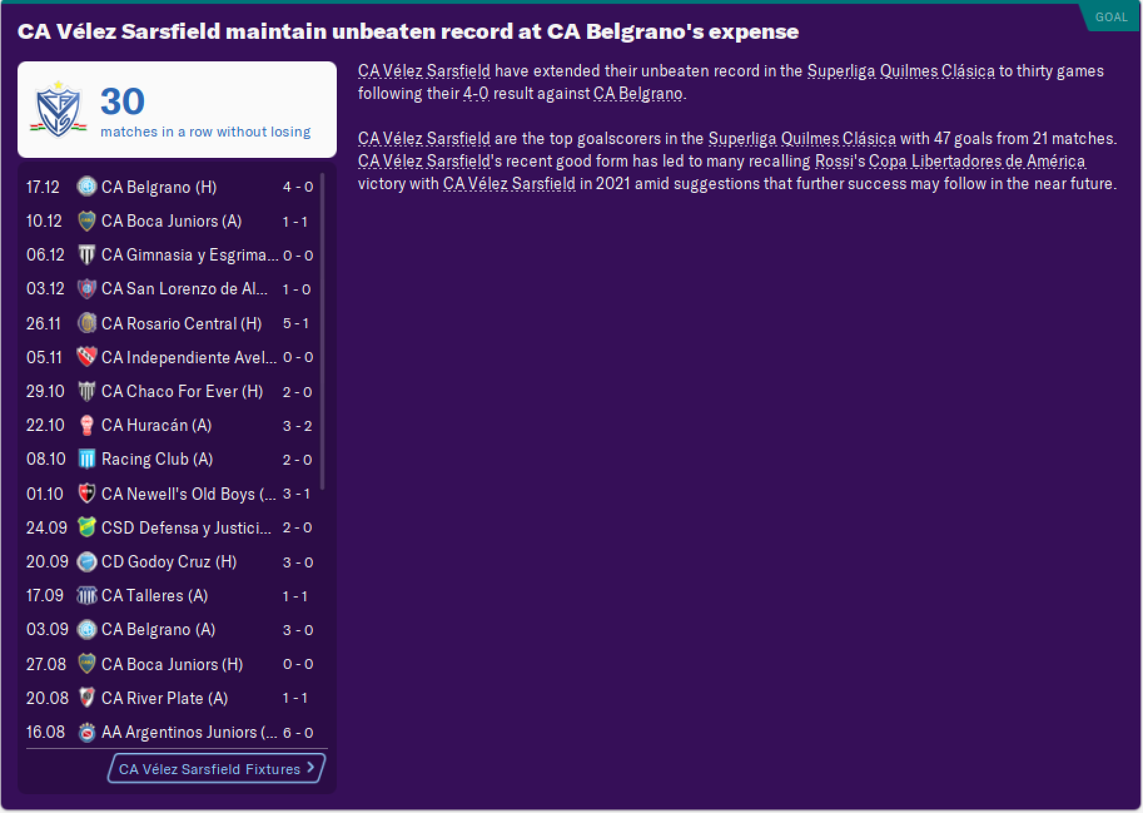Select CSD Defensa y Justici... 2 - 0 row
The image size is (1143, 813).
[170, 527]
